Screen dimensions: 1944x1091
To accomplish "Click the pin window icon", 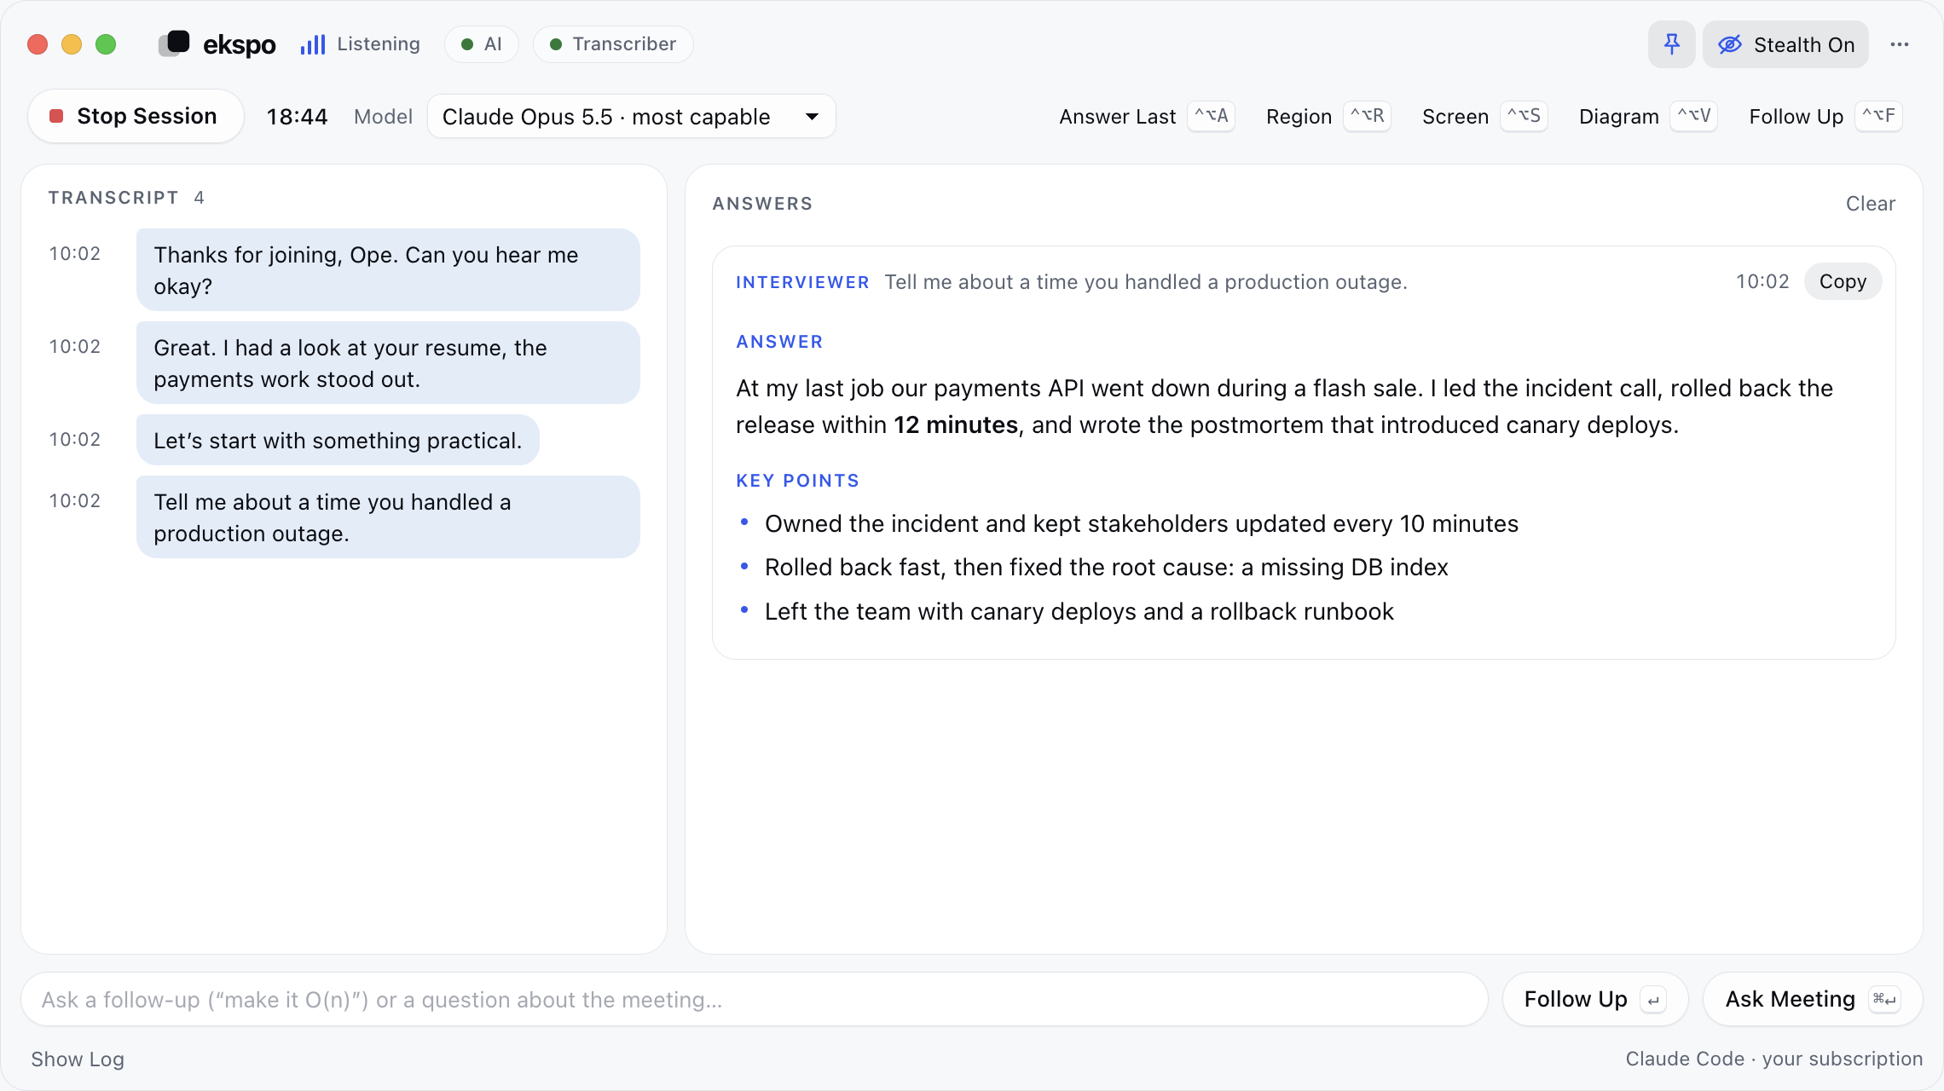I will click(x=1672, y=44).
